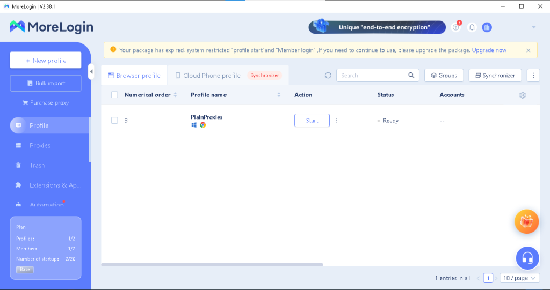Click the previous page arrow
Screen dimensions: 550x290
478,278
